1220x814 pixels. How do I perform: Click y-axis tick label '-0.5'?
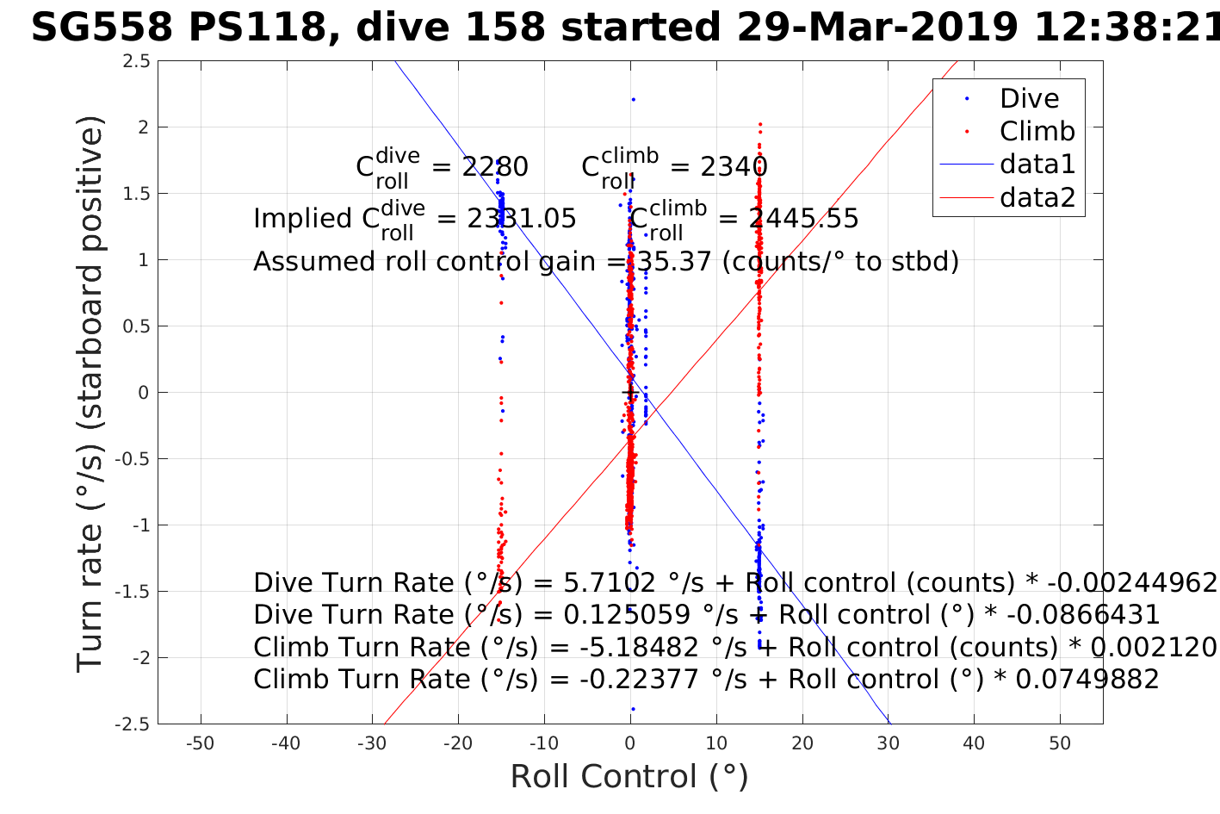point(134,459)
